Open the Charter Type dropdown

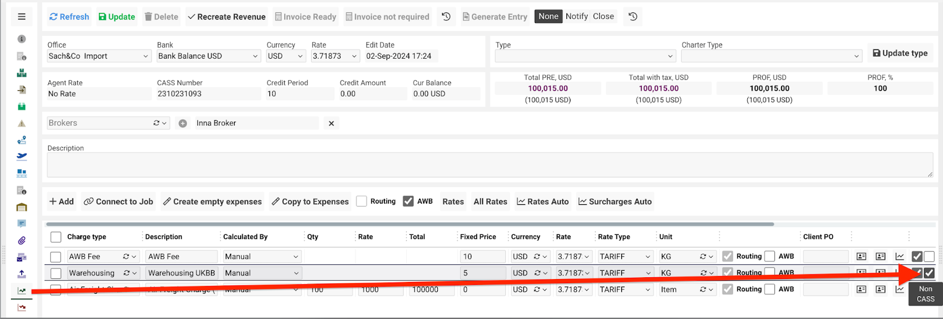771,57
